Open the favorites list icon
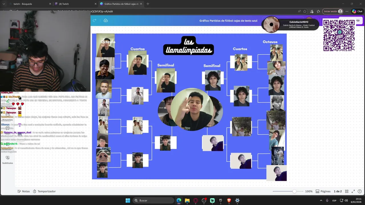This screenshot has width=365, height=205. (x=318, y=11)
